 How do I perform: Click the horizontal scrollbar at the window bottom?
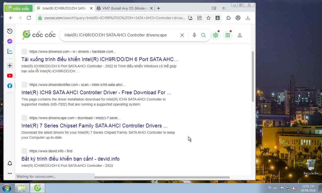pos(162,177)
